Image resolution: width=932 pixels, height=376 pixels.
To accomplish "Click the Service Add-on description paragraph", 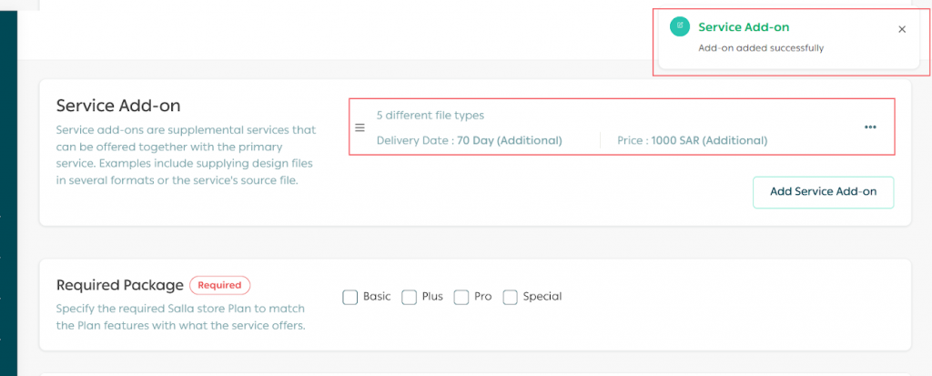I will coord(186,156).
